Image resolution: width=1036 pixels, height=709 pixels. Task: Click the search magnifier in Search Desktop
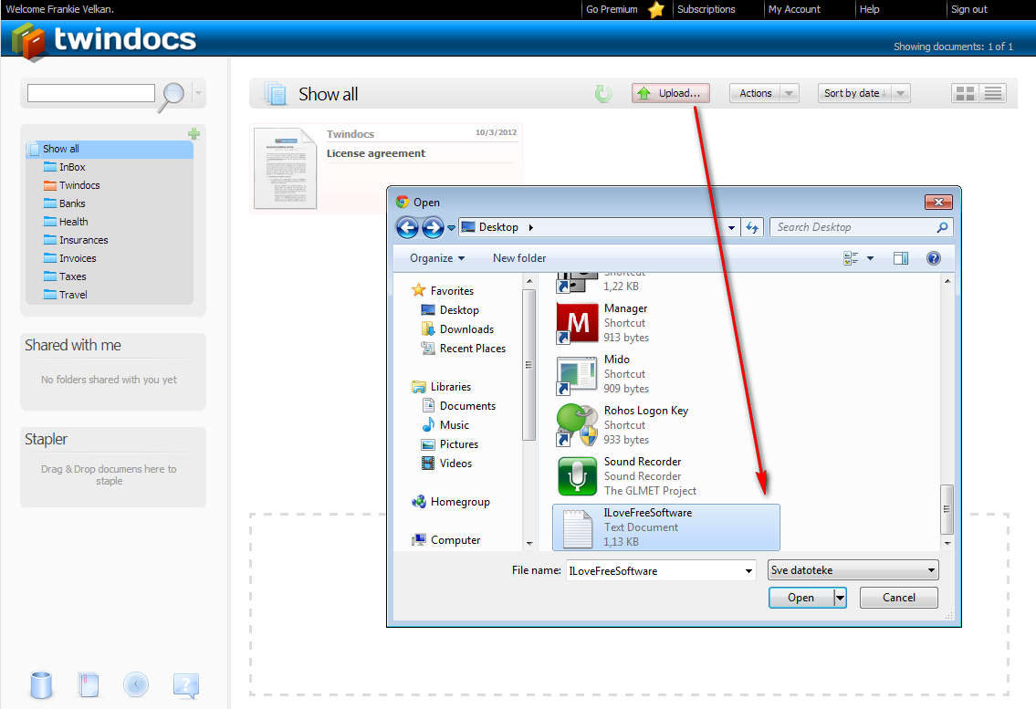[x=942, y=227]
